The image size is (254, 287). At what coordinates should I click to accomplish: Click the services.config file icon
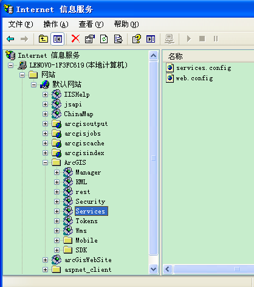[x=170, y=67]
